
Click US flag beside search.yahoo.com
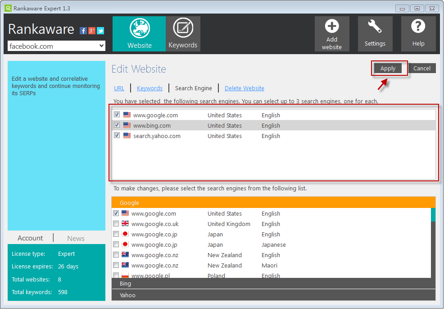click(127, 136)
